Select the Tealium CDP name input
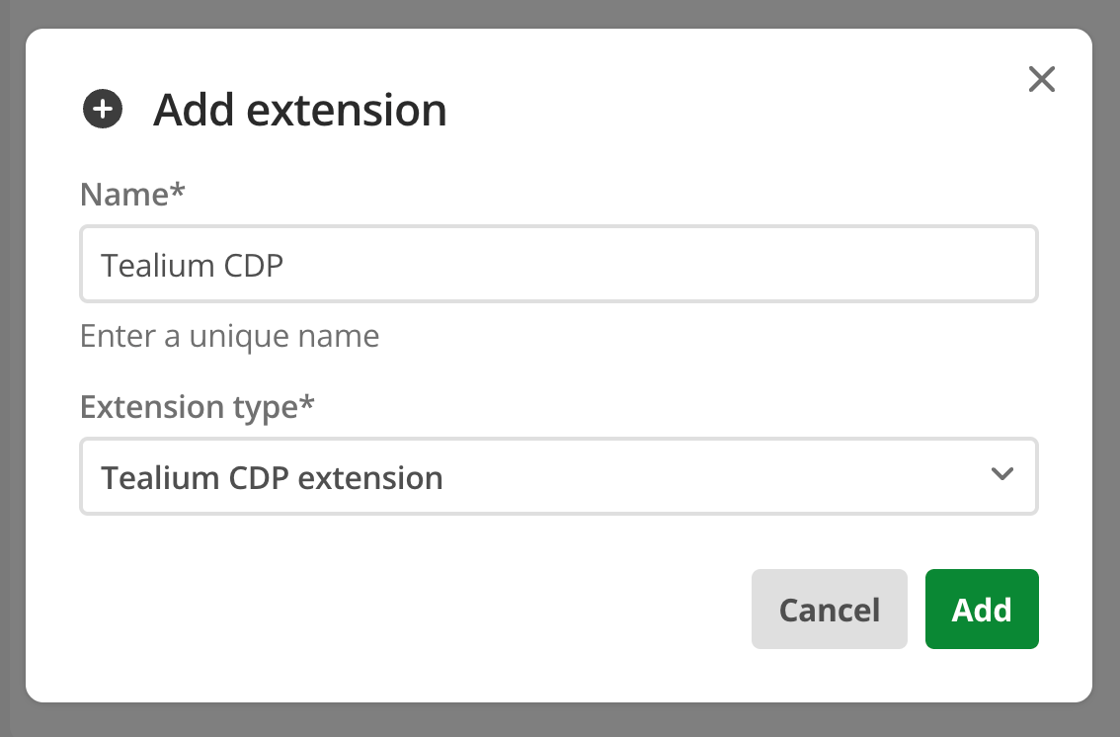1120x737 pixels. click(559, 264)
